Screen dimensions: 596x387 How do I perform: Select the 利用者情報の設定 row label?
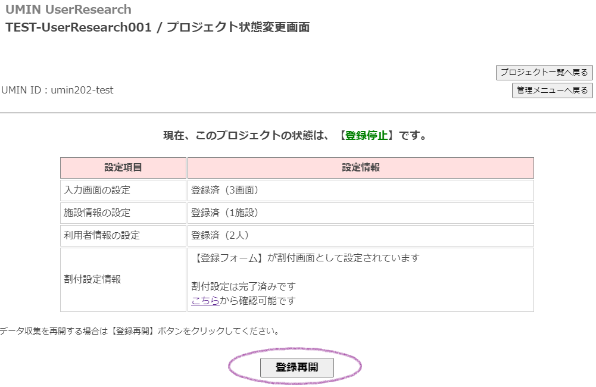tap(102, 235)
